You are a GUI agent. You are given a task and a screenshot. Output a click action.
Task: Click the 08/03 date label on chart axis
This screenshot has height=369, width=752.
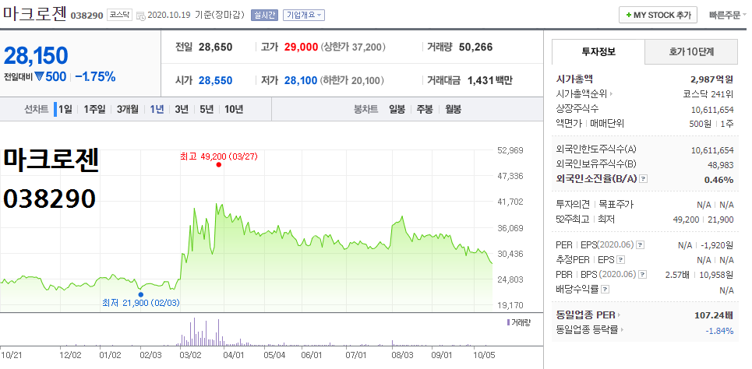(401, 355)
